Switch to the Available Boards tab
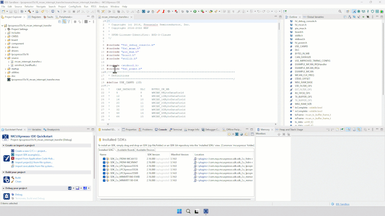Viewport: 385px width, 216px height. [126, 150]
